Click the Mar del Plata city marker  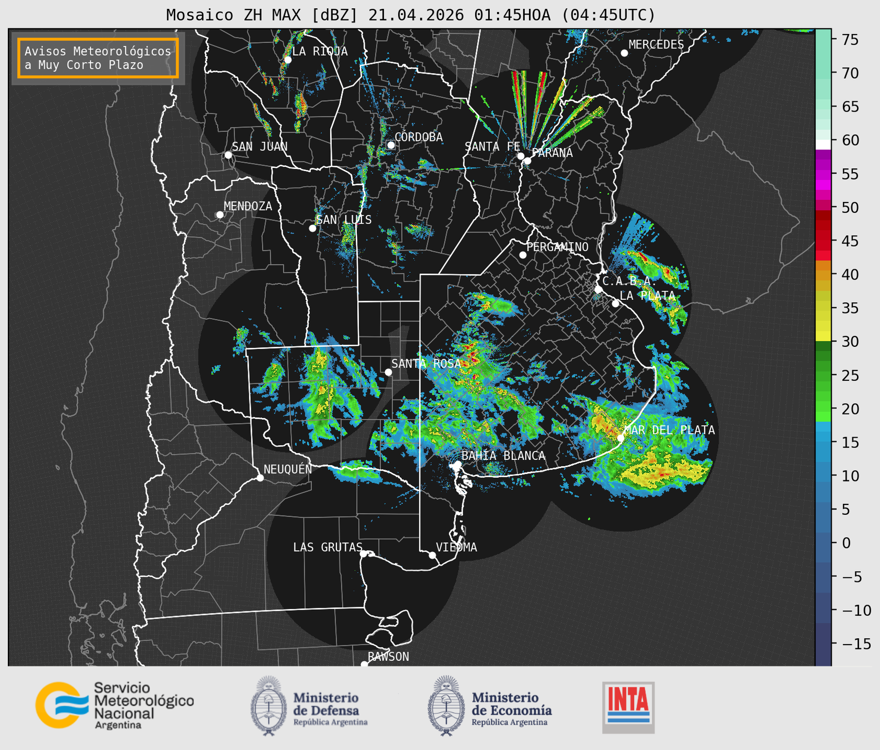pyautogui.click(x=621, y=438)
